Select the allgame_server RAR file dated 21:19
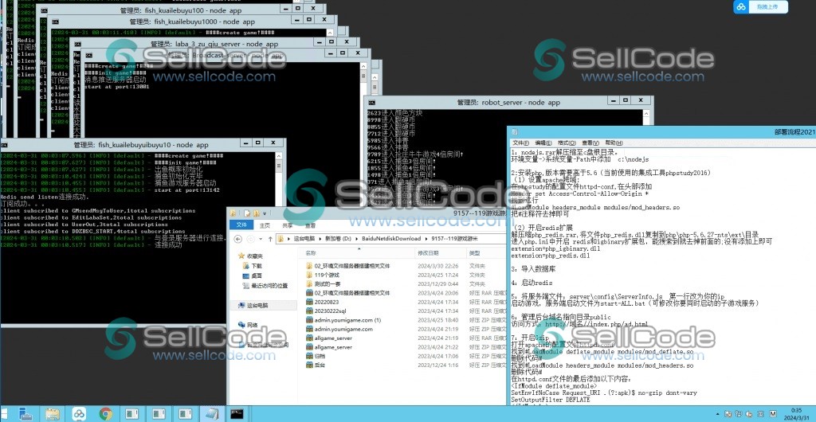This screenshot has height=422, width=816. tap(333, 338)
